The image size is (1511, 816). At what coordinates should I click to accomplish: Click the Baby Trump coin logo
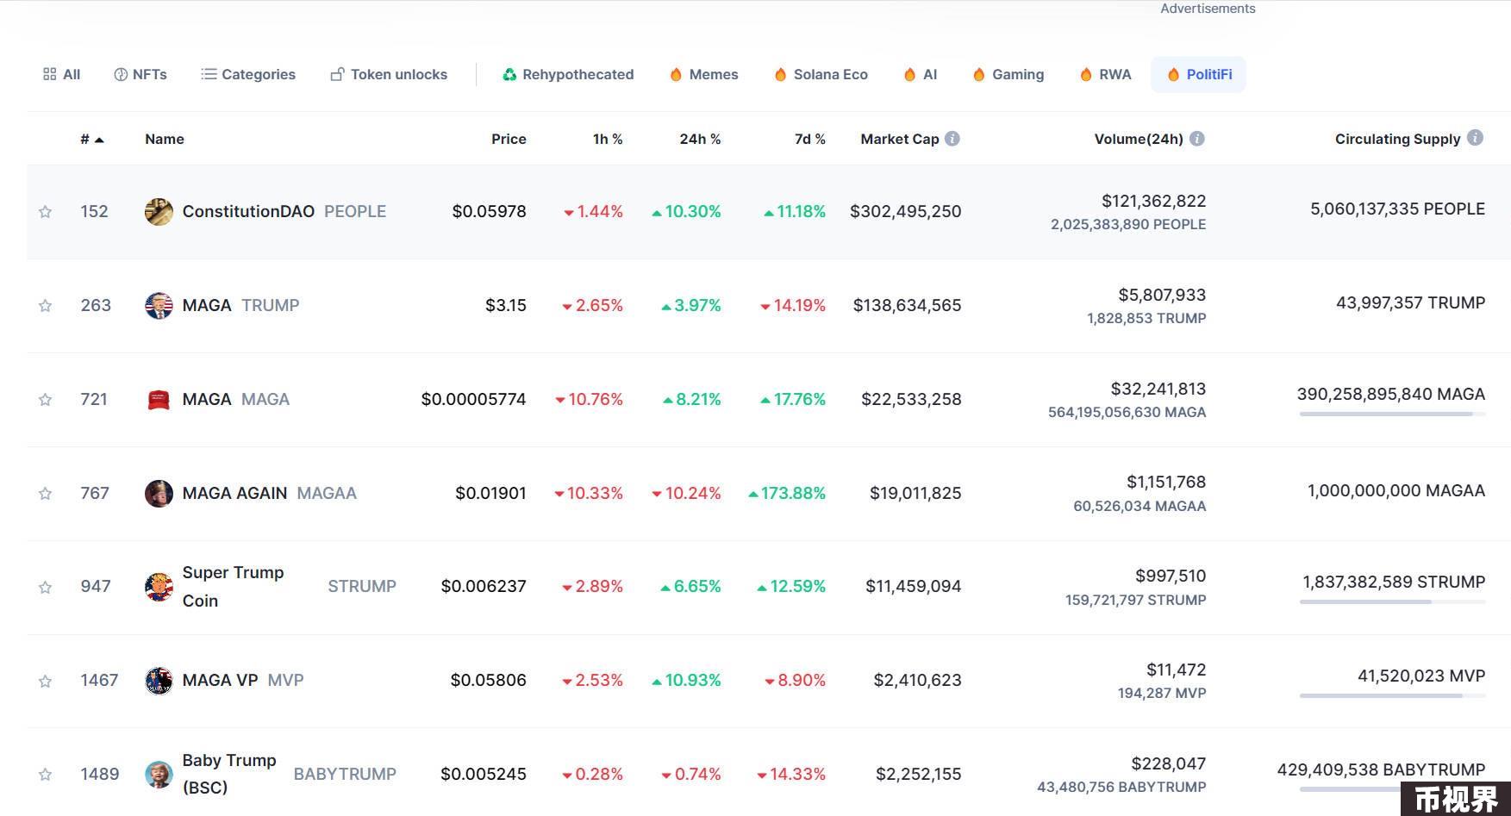click(x=159, y=774)
